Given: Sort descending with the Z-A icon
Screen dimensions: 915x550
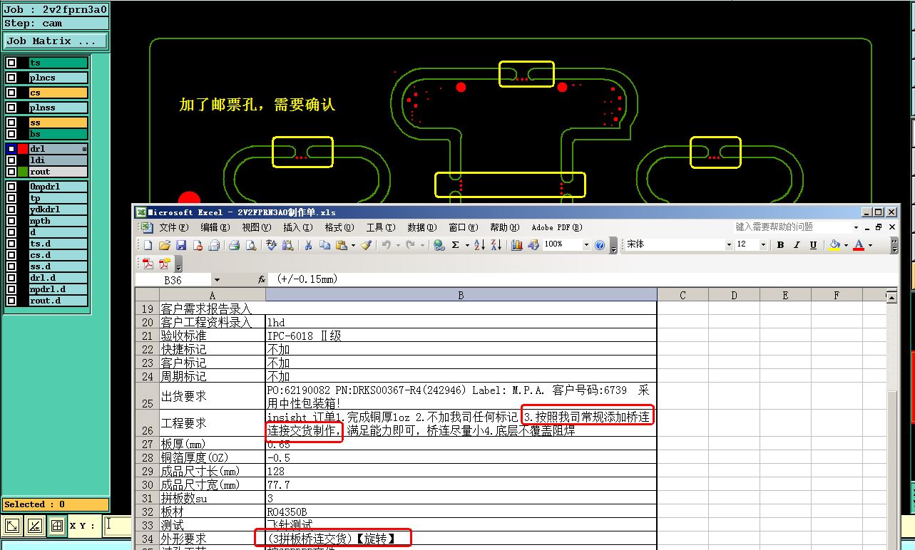Looking at the screenshot, I should coord(496,245).
